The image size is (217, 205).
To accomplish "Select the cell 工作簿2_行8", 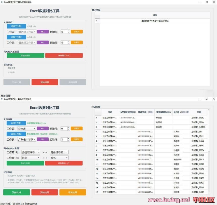I will click(x=199, y=132).
